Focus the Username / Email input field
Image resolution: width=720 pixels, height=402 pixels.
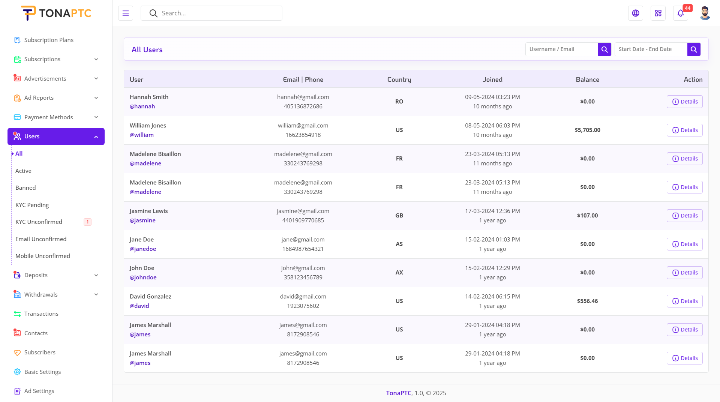(x=561, y=49)
